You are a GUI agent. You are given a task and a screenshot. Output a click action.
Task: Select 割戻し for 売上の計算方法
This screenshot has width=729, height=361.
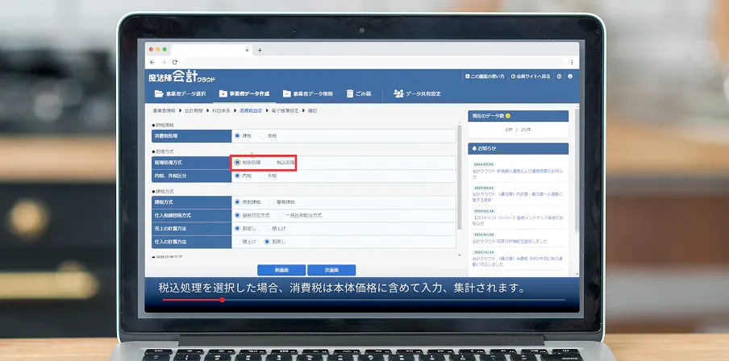click(x=238, y=229)
